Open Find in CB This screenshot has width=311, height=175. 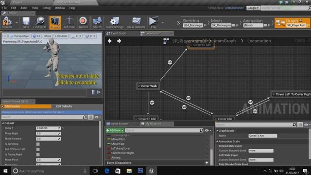(x=40, y=22)
